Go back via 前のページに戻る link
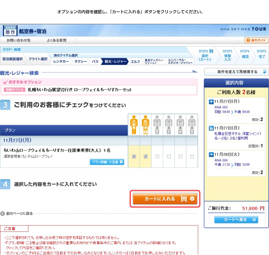The image size is (269, 255). click(17, 214)
